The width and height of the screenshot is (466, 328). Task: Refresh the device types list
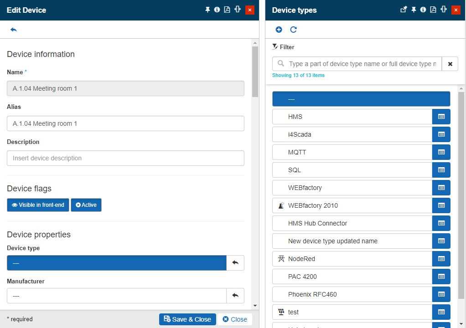[x=294, y=30]
